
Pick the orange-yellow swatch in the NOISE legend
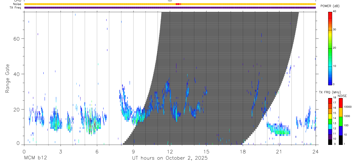click(x=341, y=112)
